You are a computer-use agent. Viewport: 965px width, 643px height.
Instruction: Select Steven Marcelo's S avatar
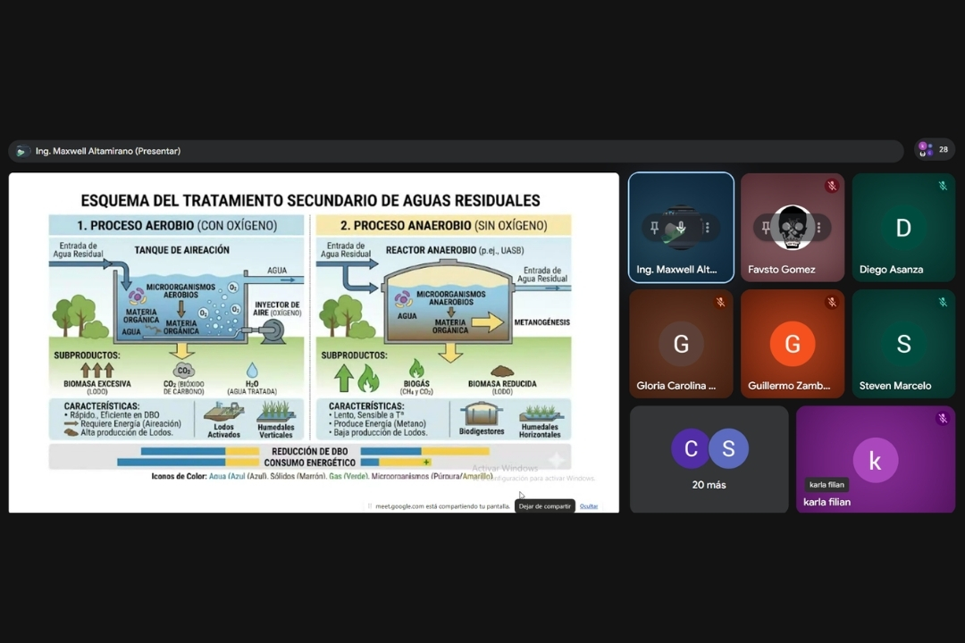coord(902,344)
